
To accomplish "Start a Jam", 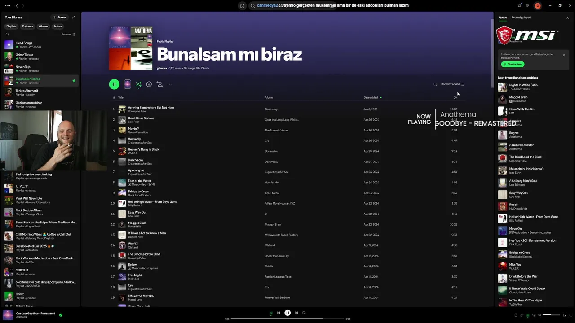I will tap(513, 64).
